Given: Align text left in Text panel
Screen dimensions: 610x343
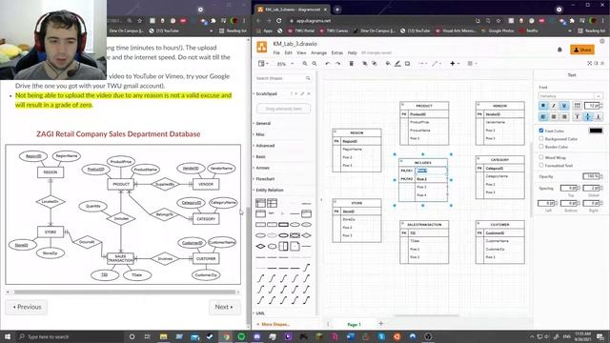Looking at the screenshot, I should pyautogui.click(x=543, y=116).
